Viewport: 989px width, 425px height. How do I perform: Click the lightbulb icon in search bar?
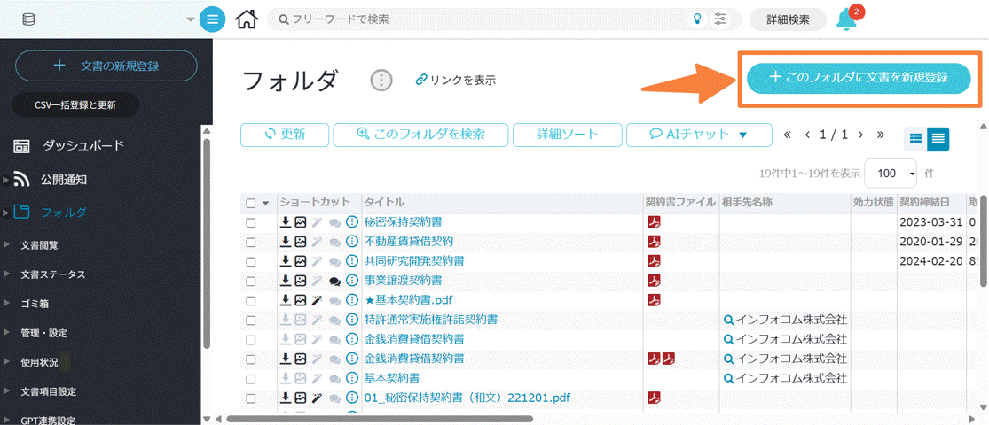(697, 19)
